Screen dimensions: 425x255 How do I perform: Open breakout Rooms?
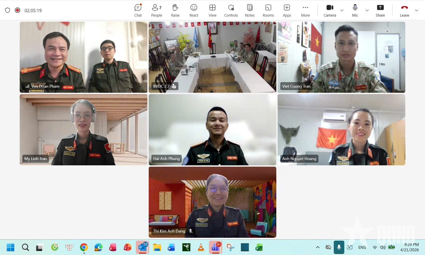click(x=268, y=10)
